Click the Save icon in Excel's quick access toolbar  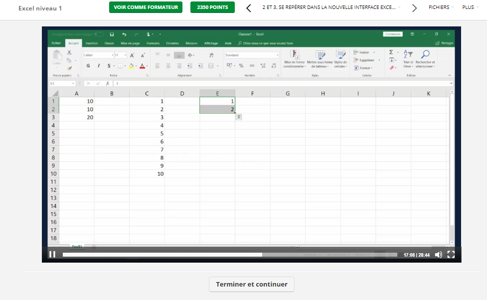pos(112,34)
